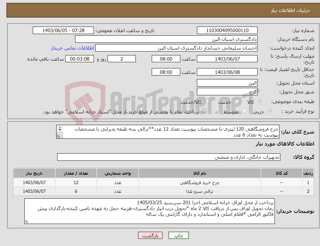Click the چاپ (print) button
Viewport: 320px width, 246px height.
coord(179,235)
